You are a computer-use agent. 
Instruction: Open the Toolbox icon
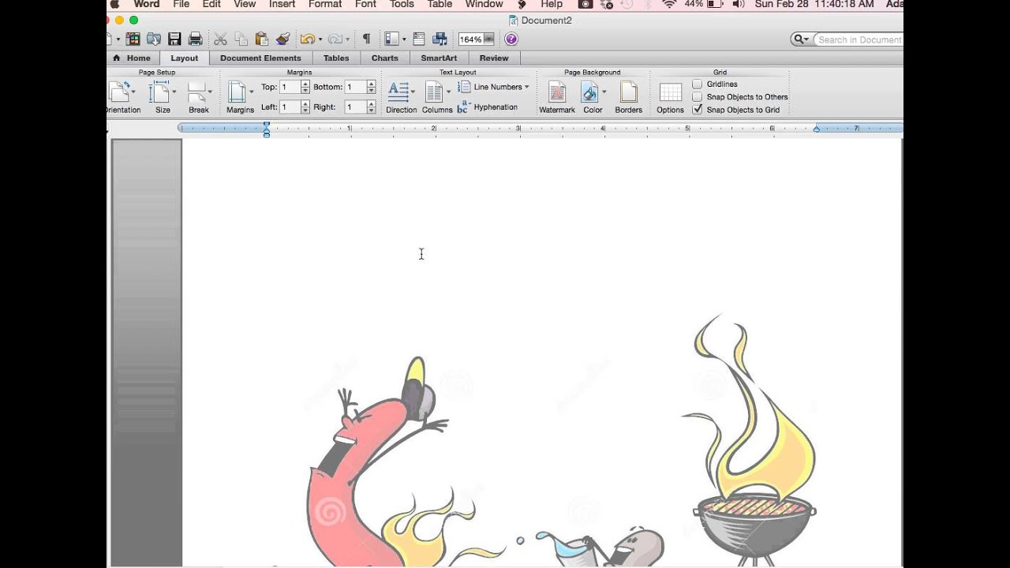[419, 39]
